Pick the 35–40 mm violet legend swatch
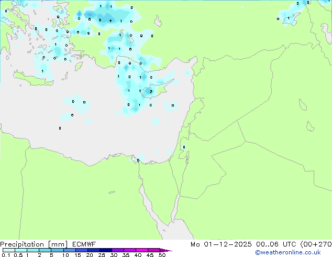 [x=129, y=250]
